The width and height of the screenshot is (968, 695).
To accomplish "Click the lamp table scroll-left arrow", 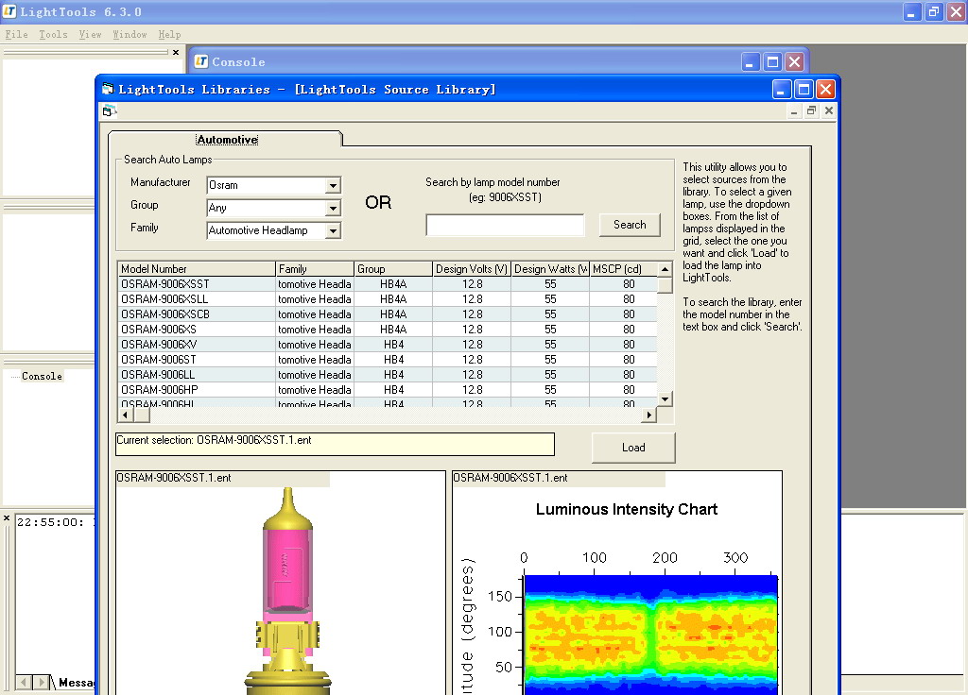I will tap(126, 415).
